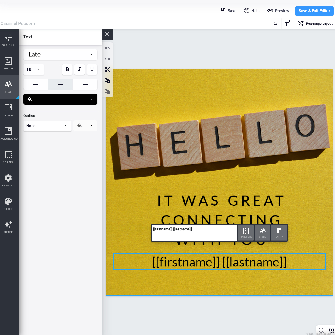Open the Photo panel
The width and height of the screenshot is (335, 335).
tap(8, 64)
